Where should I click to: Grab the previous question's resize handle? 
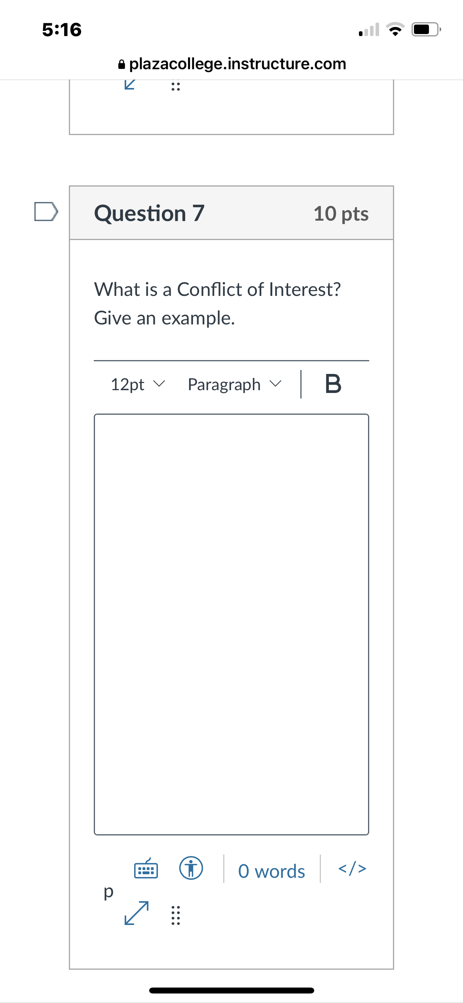point(176,86)
